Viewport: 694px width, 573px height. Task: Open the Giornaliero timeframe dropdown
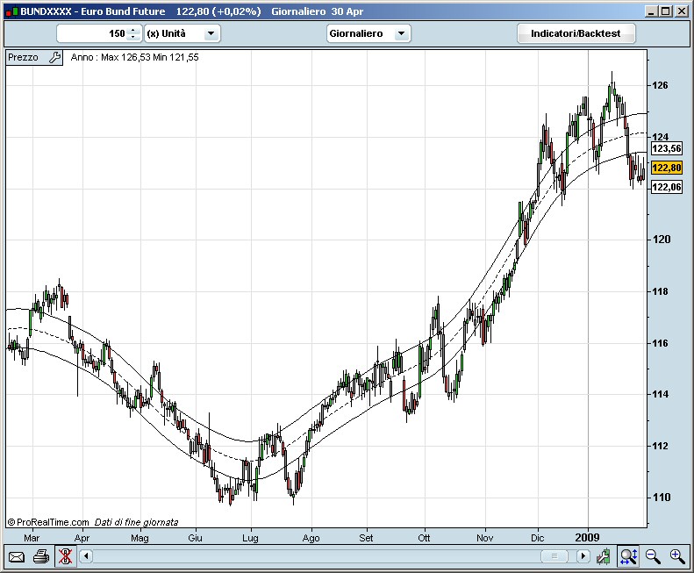[x=368, y=33]
